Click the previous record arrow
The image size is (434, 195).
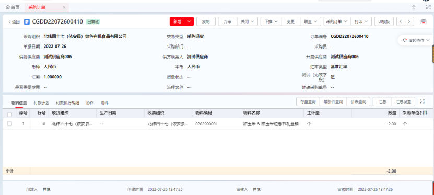tap(401, 21)
